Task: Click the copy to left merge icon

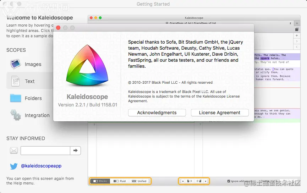Action: point(199,181)
